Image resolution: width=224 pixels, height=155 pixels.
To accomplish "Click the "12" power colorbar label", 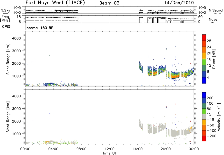I will [209, 65].
